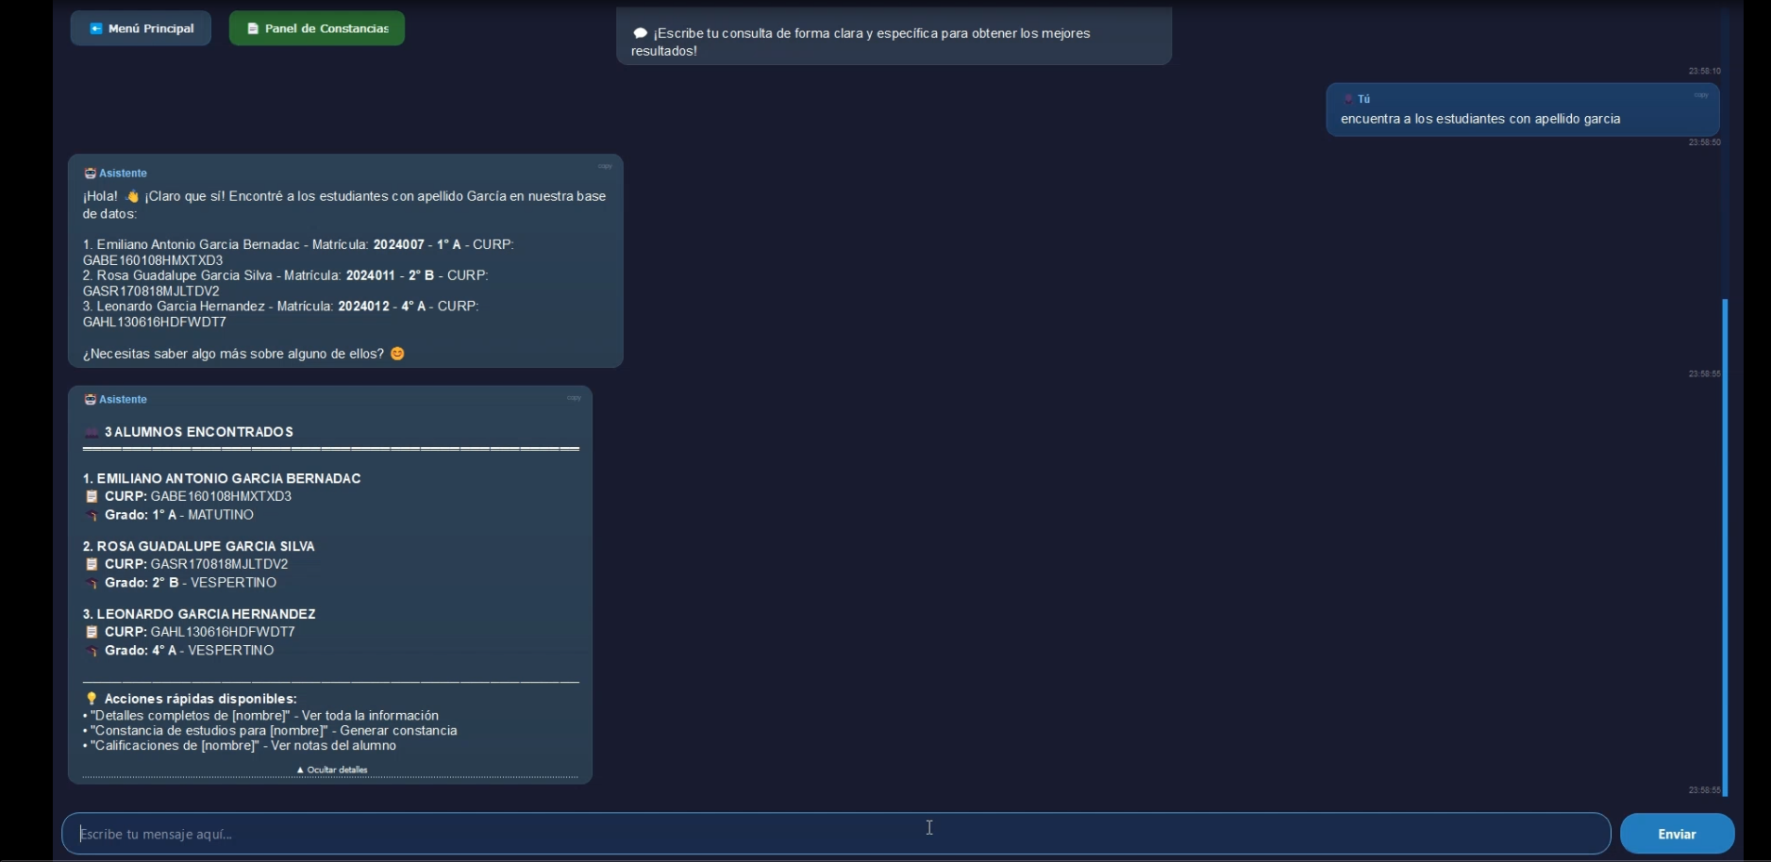Click robot avatar on second Asistente message
This screenshot has width=1771, height=862.
90,400
